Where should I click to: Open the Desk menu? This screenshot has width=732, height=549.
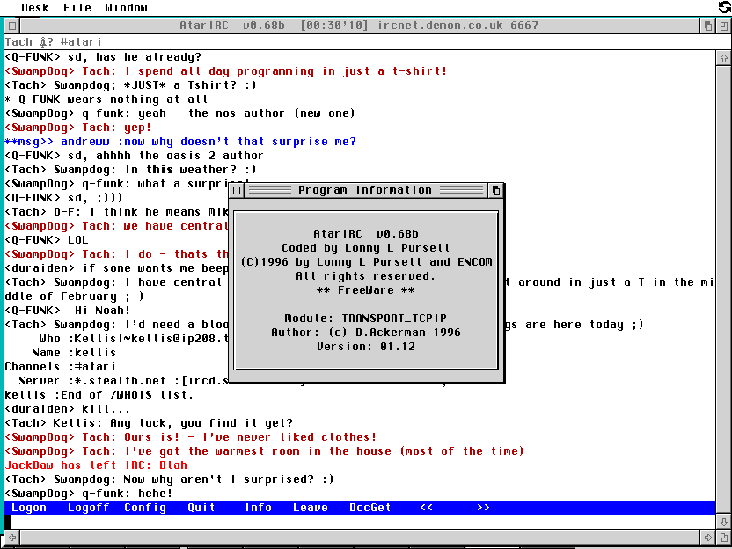(34, 7)
